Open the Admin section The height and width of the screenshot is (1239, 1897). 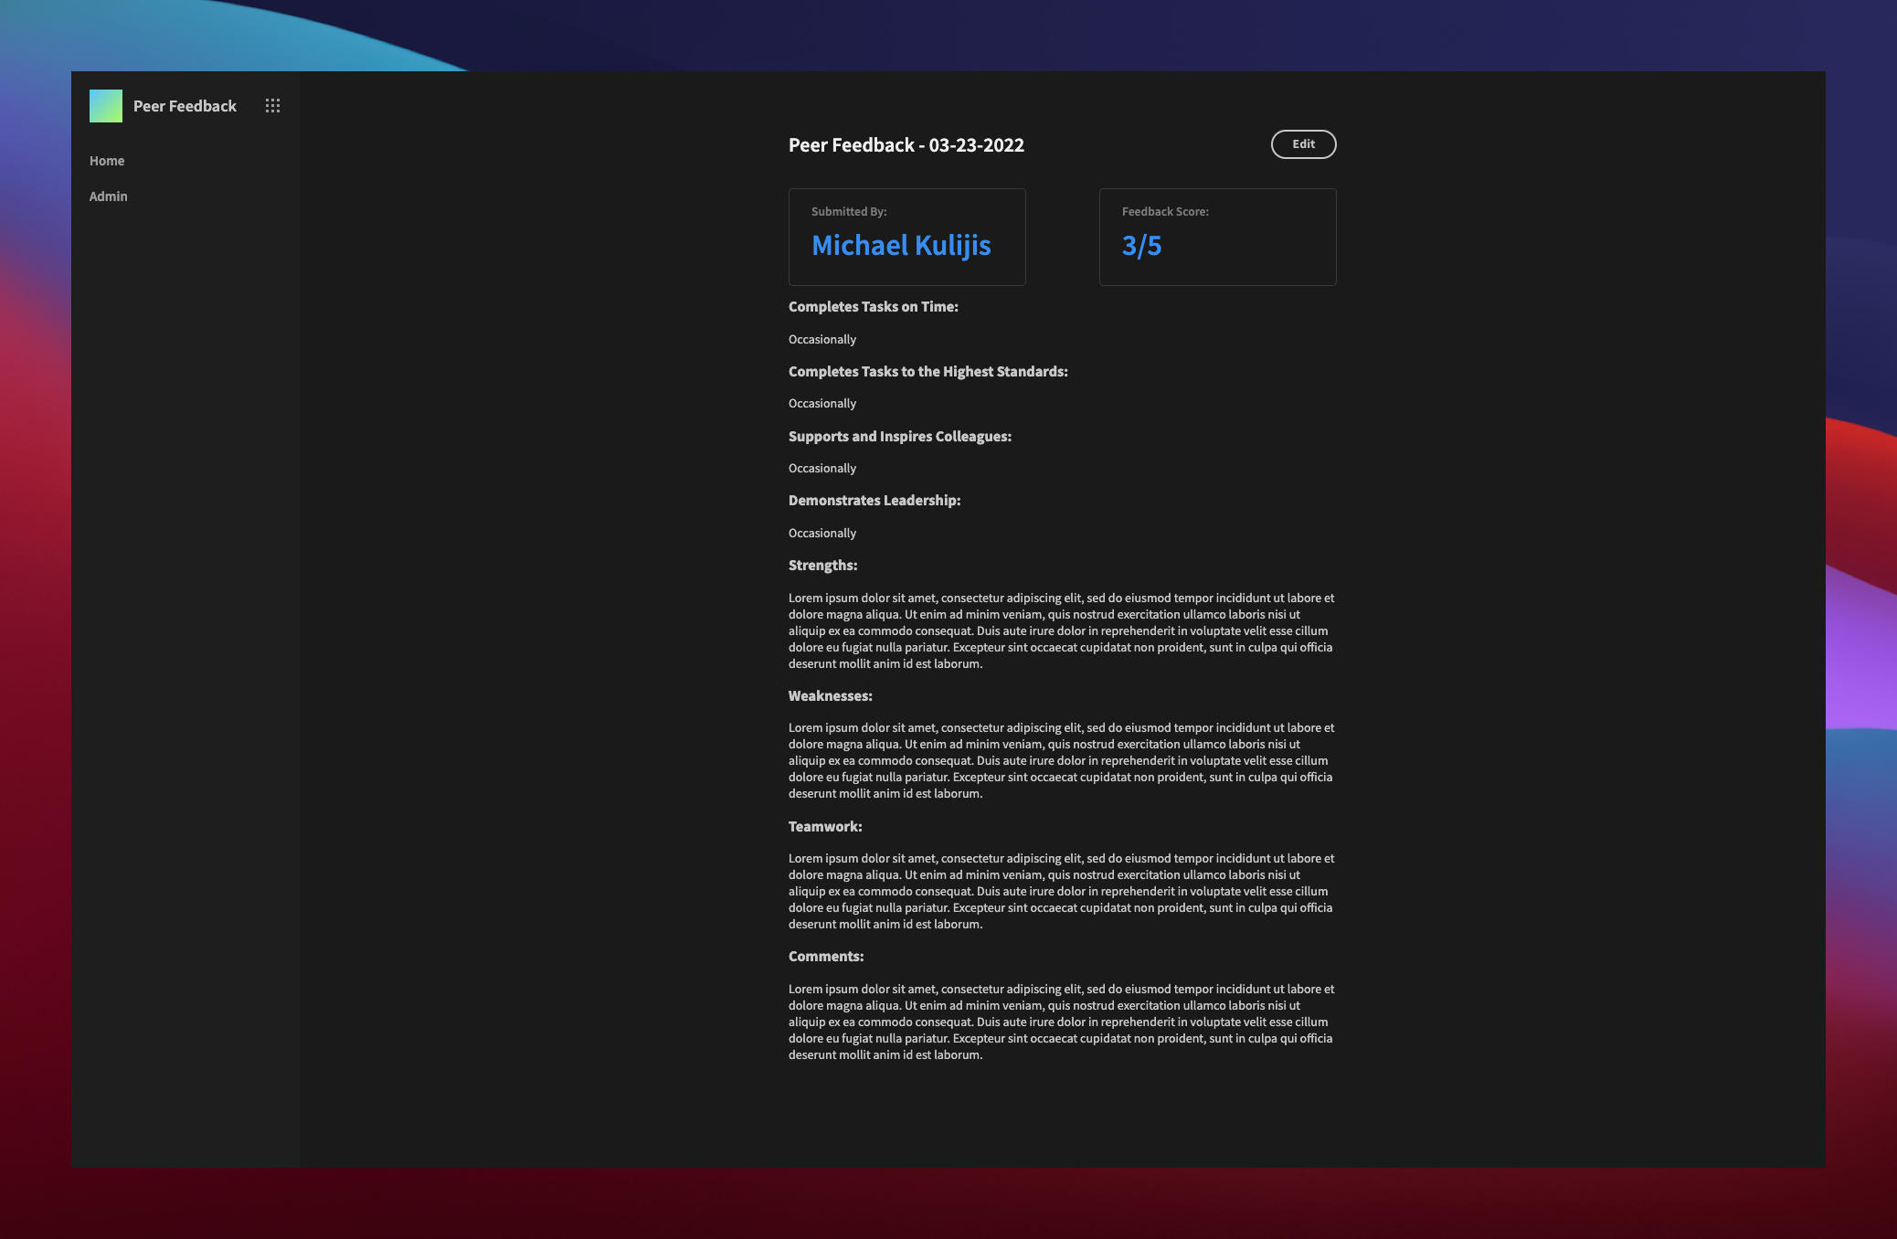coord(108,196)
